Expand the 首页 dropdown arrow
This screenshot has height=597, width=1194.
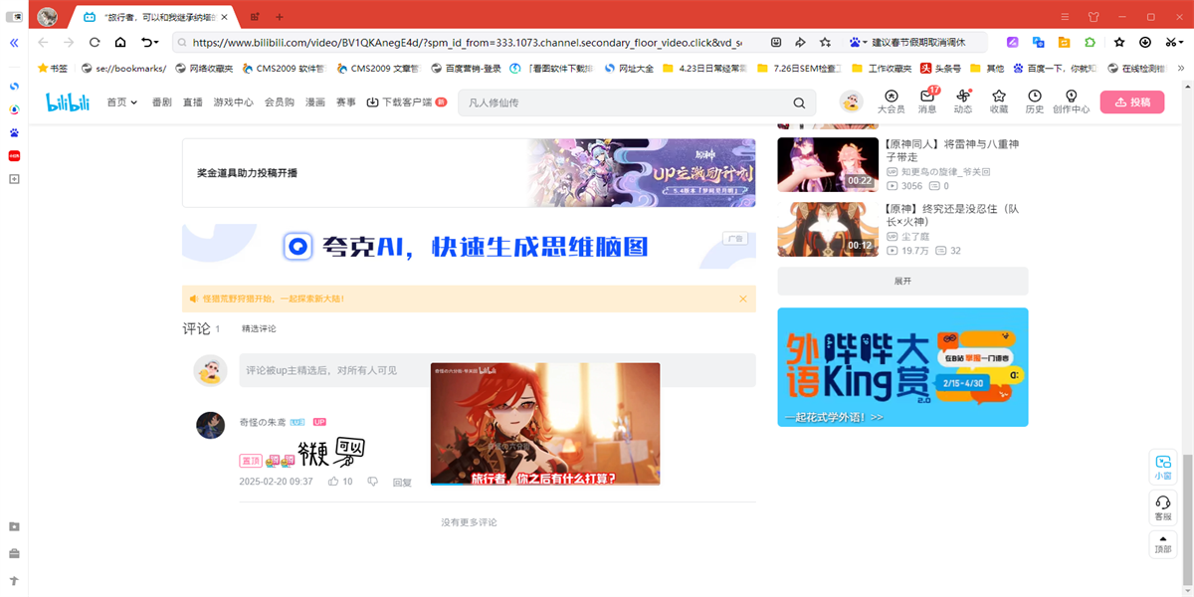tap(132, 102)
